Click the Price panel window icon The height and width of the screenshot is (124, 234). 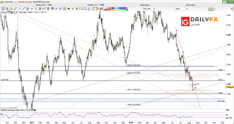[9, 12]
